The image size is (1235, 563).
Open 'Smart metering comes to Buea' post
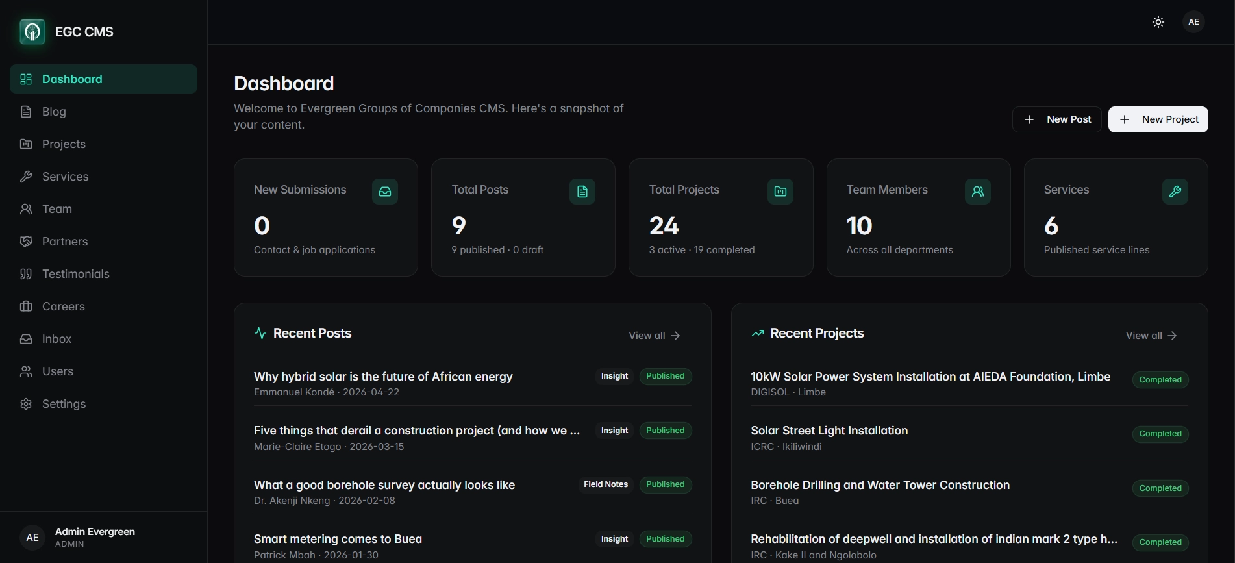338,539
